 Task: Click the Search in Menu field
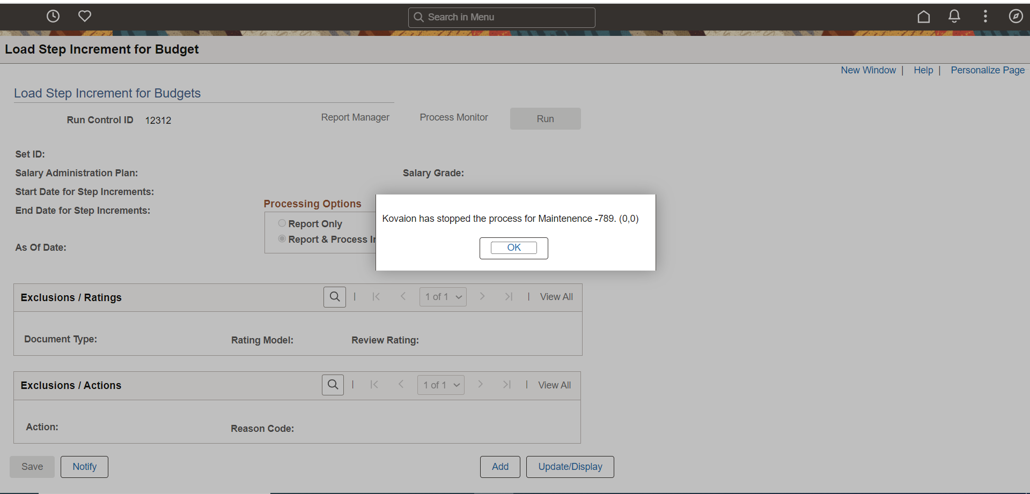coord(501,17)
